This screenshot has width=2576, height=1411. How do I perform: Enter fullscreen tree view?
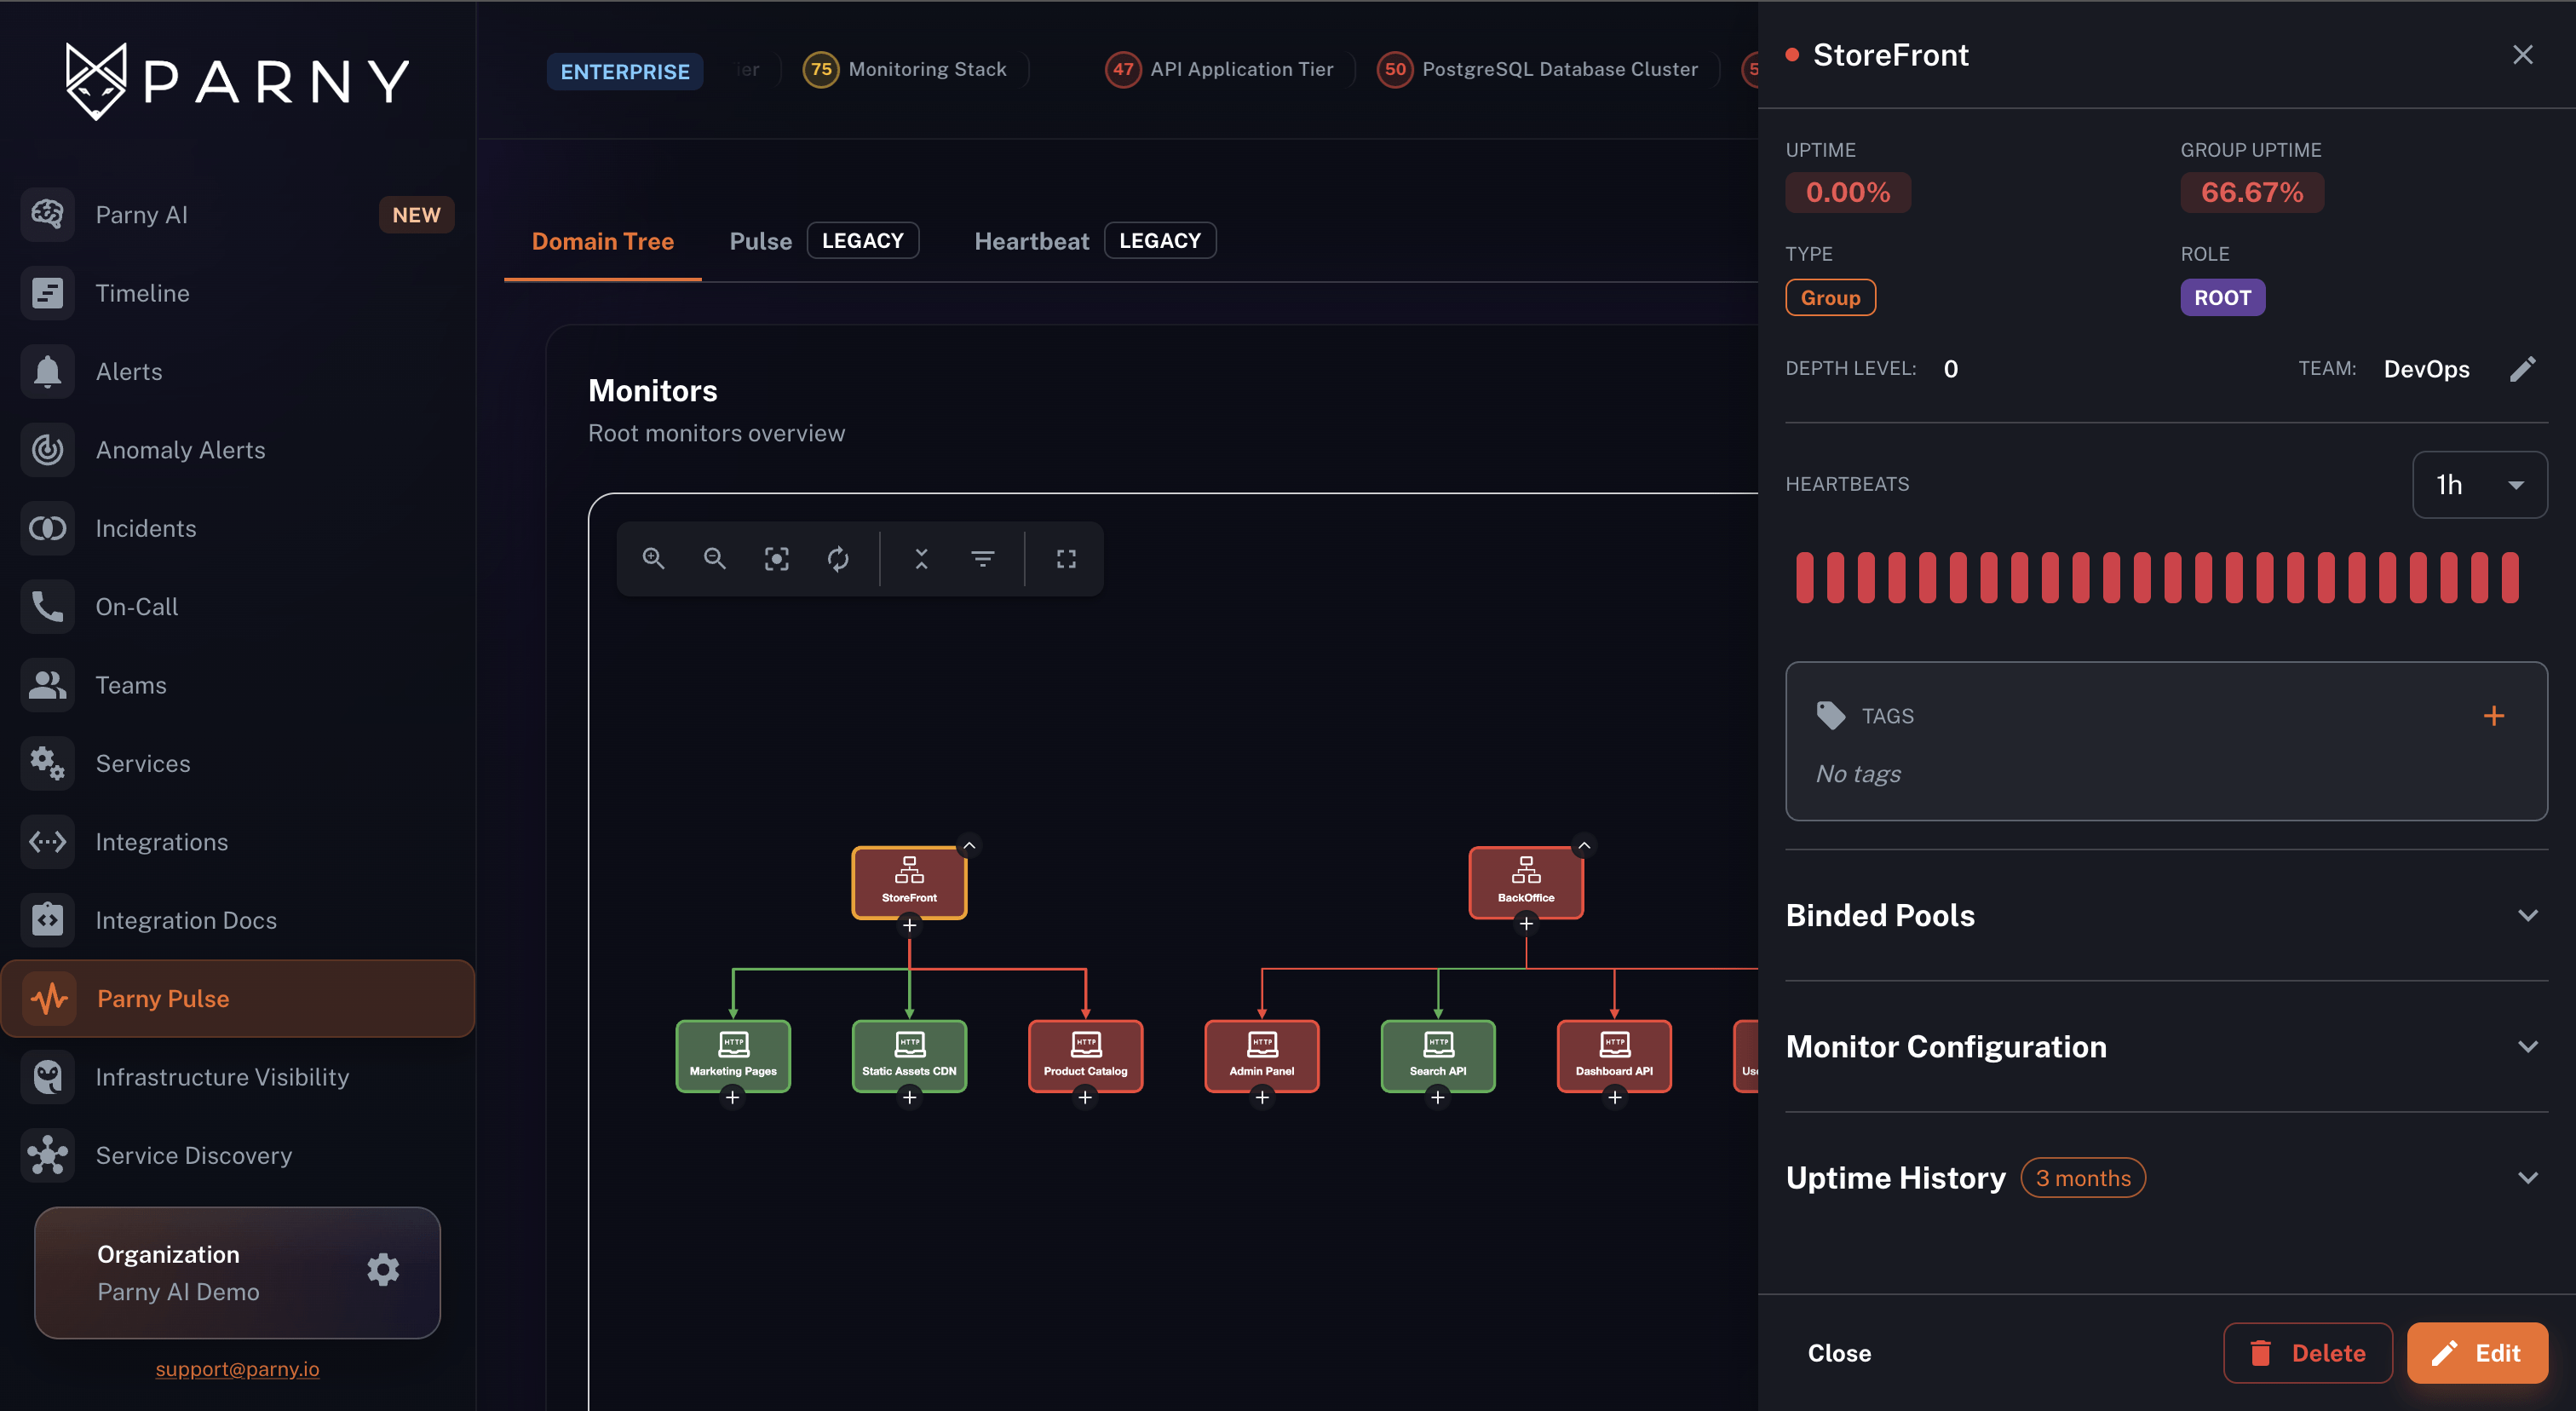(1067, 558)
